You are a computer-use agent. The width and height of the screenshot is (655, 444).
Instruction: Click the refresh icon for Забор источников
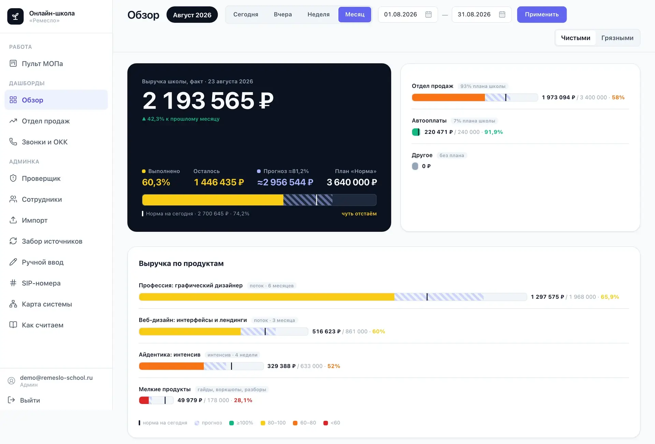13,241
